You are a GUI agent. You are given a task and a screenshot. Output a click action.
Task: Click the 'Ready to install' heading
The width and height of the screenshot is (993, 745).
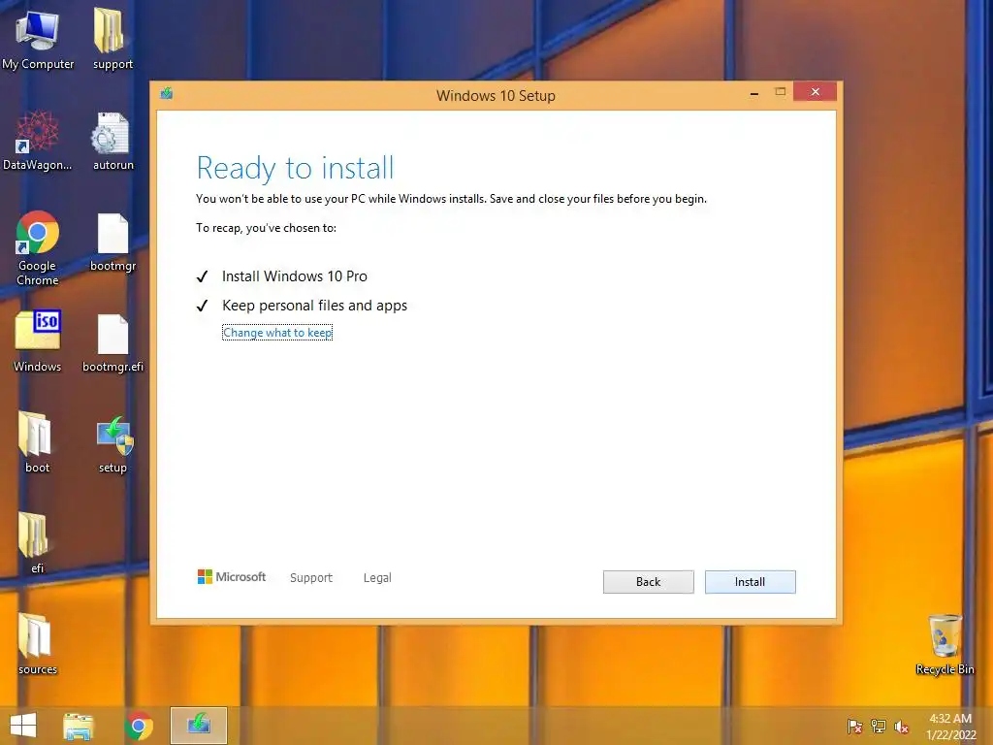click(x=295, y=168)
